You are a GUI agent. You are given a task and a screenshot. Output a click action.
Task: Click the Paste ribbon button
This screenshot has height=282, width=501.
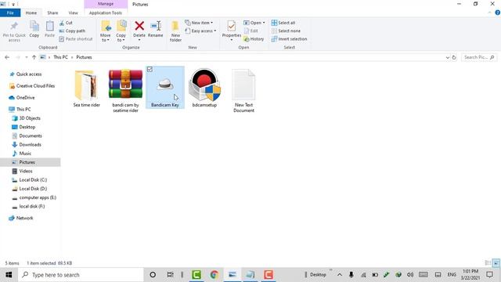click(49, 30)
